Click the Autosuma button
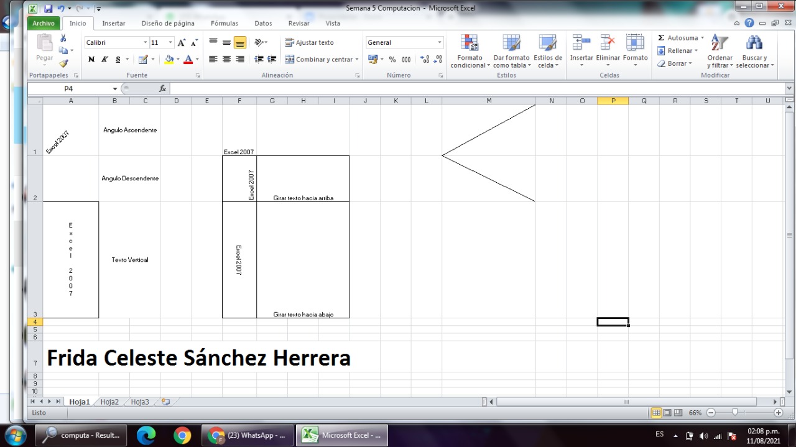Image resolution: width=796 pixels, height=447 pixels. [x=677, y=38]
